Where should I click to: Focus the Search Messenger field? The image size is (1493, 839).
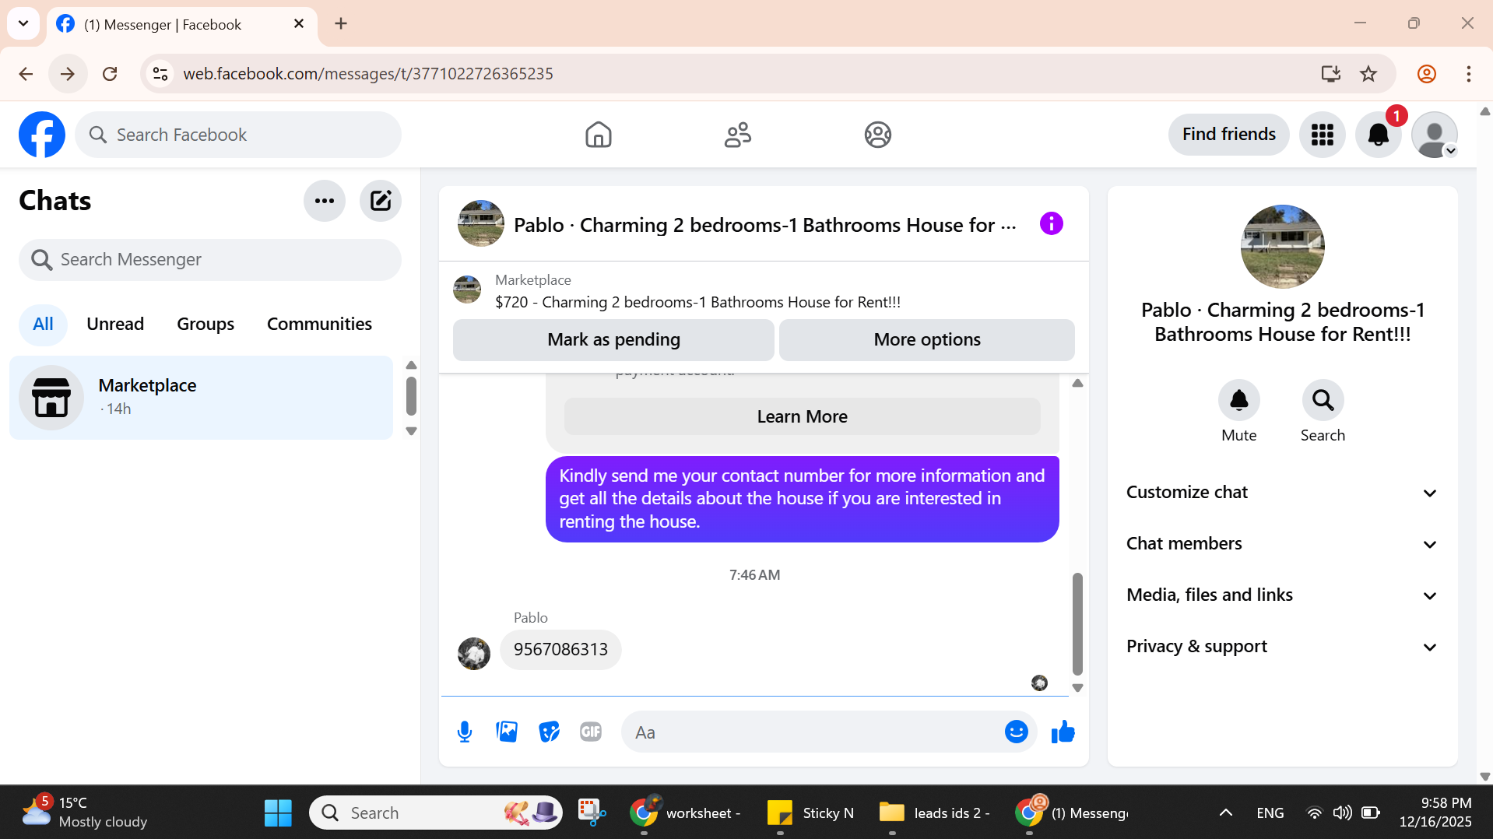click(210, 260)
